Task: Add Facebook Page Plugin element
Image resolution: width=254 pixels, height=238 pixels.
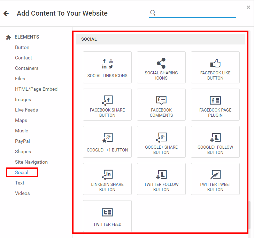Action: pos(215,105)
